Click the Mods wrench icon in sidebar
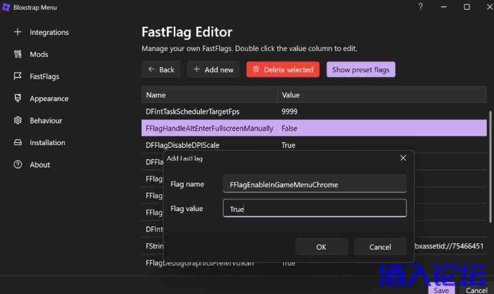Viewport: 494px width, 294px height. click(x=18, y=54)
